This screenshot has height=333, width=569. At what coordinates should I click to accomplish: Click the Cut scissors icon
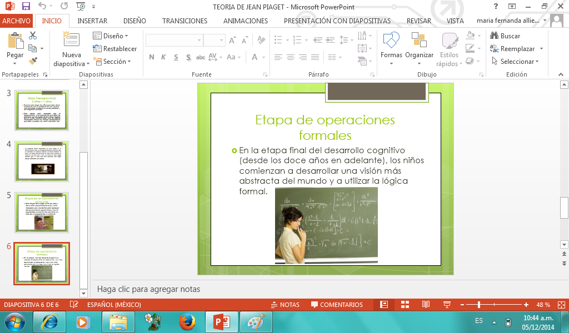33,36
